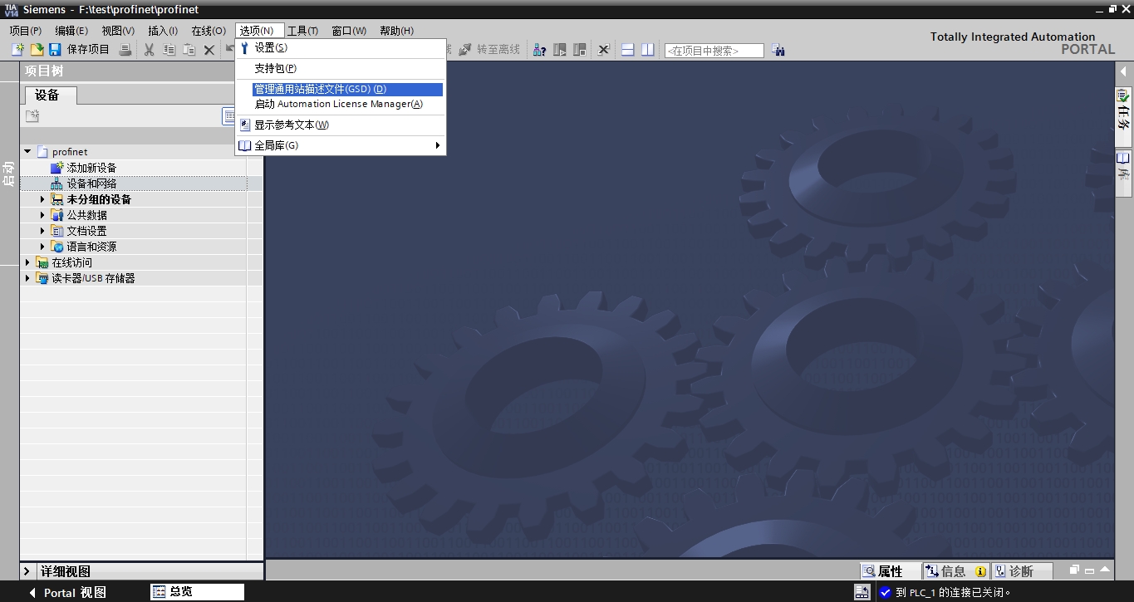Click the profinet project file icon
The width and height of the screenshot is (1134, 602).
[42, 152]
